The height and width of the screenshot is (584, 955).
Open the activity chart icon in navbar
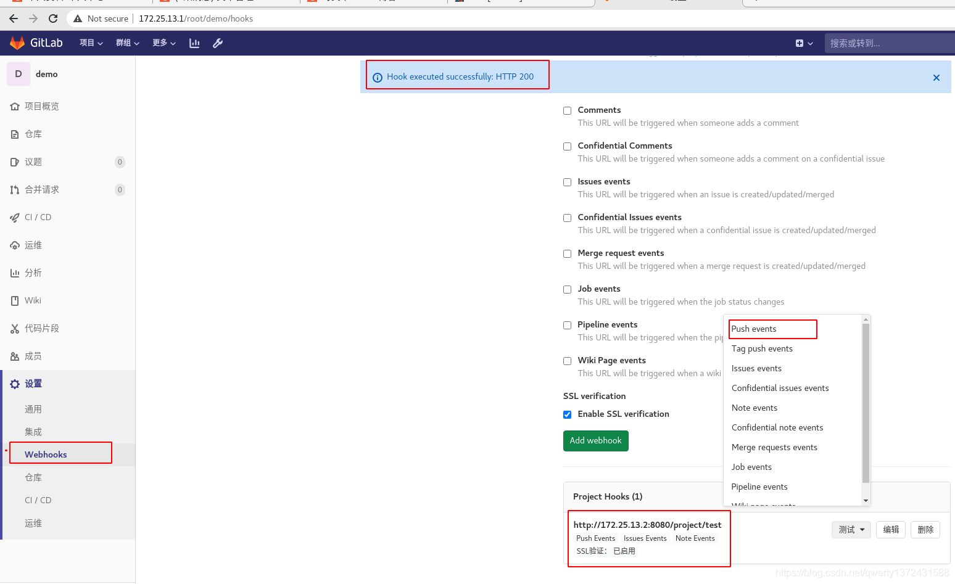(194, 43)
